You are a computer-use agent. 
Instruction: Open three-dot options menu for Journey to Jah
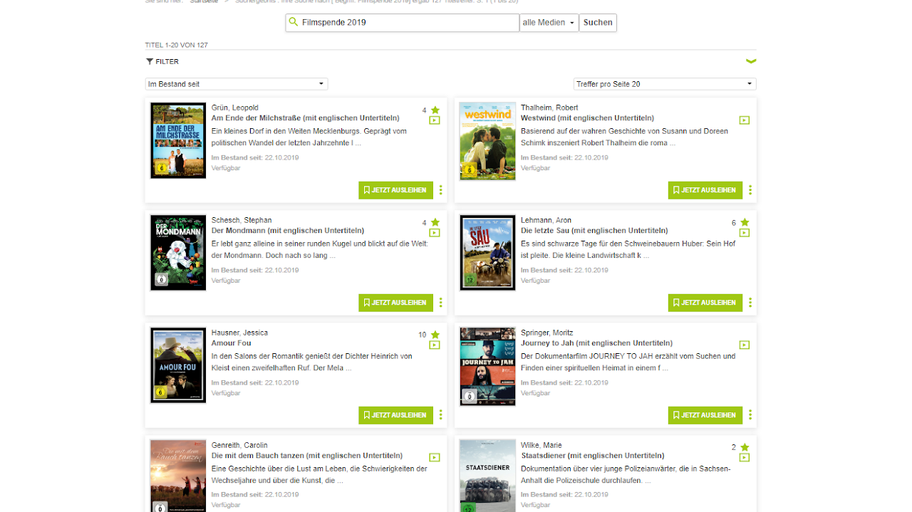pyautogui.click(x=750, y=415)
